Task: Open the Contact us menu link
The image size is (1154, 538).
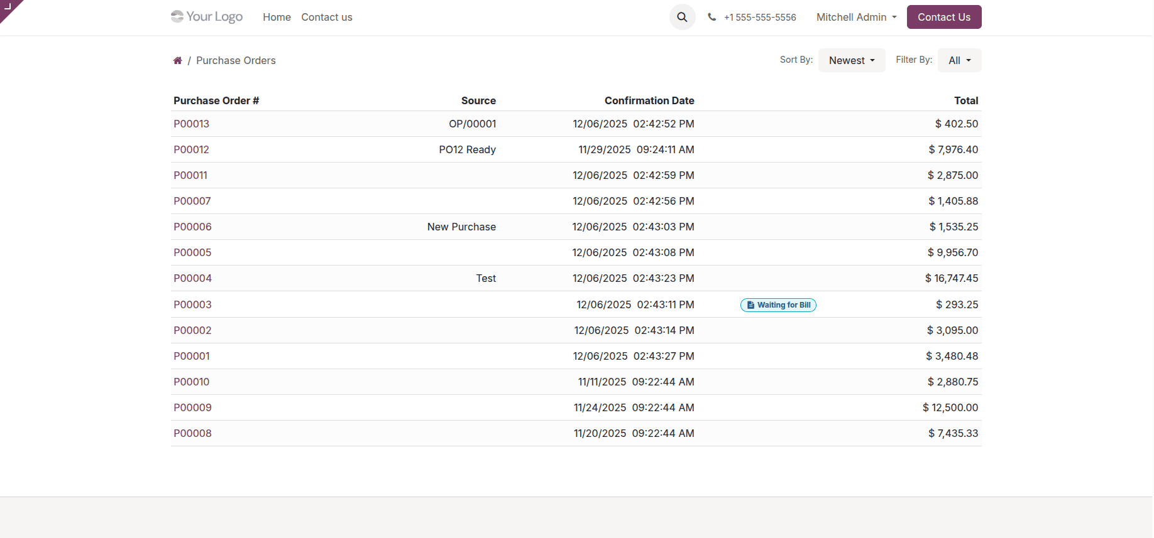Action: coord(327,17)
